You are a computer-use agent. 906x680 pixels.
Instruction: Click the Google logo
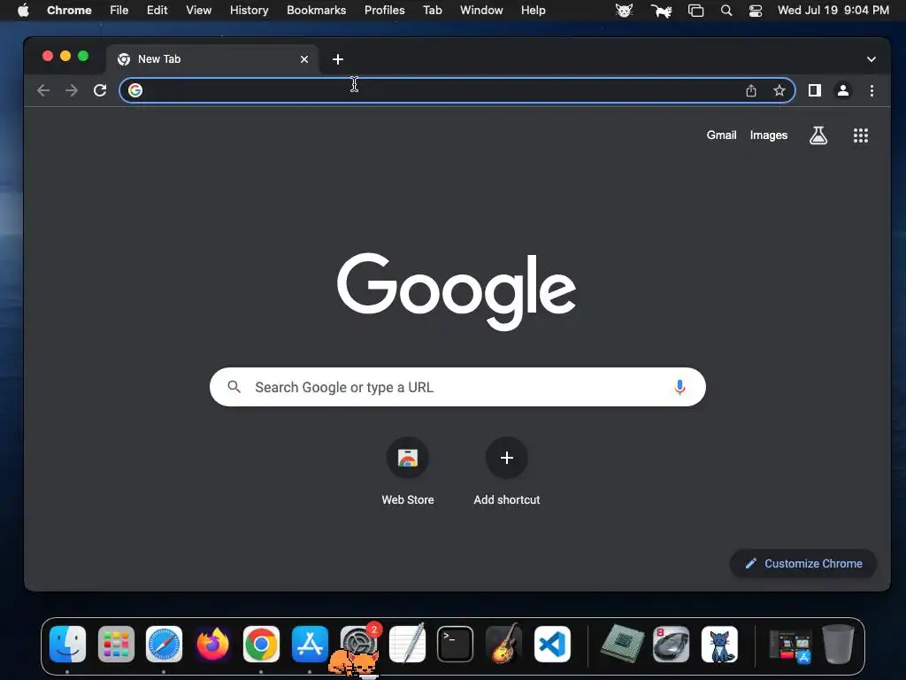coord(457,290)
